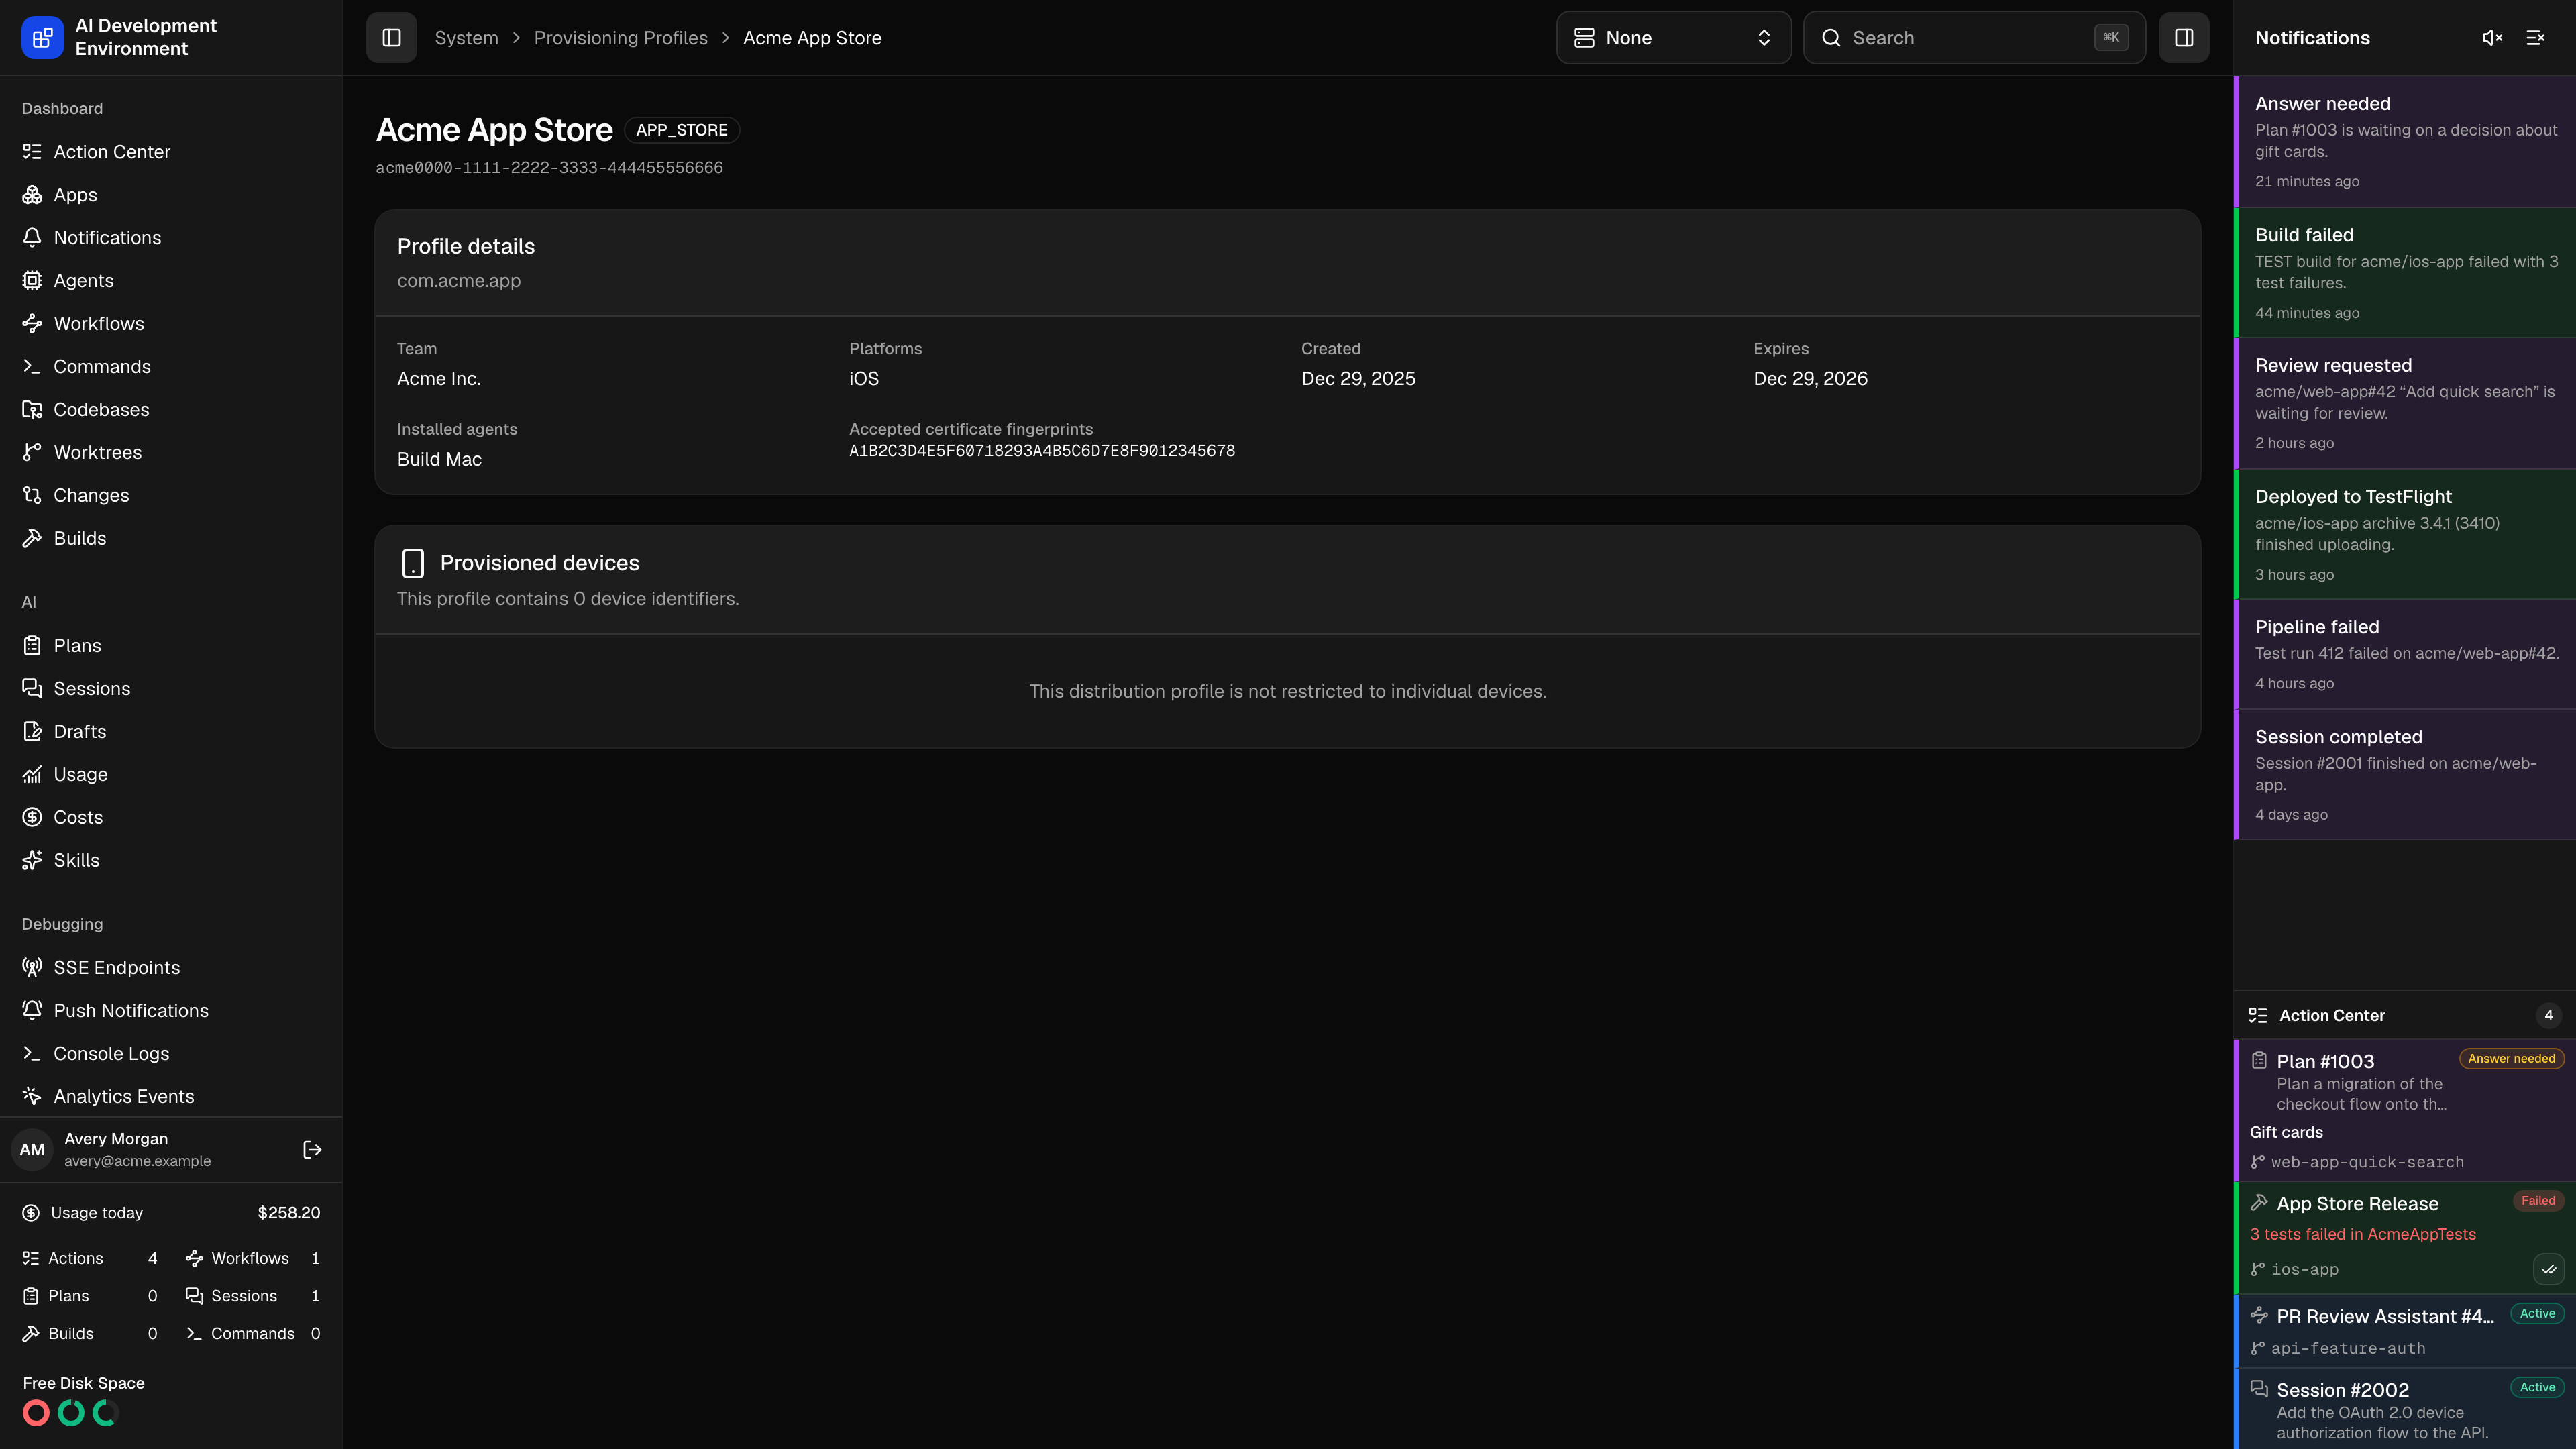Open the None selector dropdown

(x=1673, y=38)
